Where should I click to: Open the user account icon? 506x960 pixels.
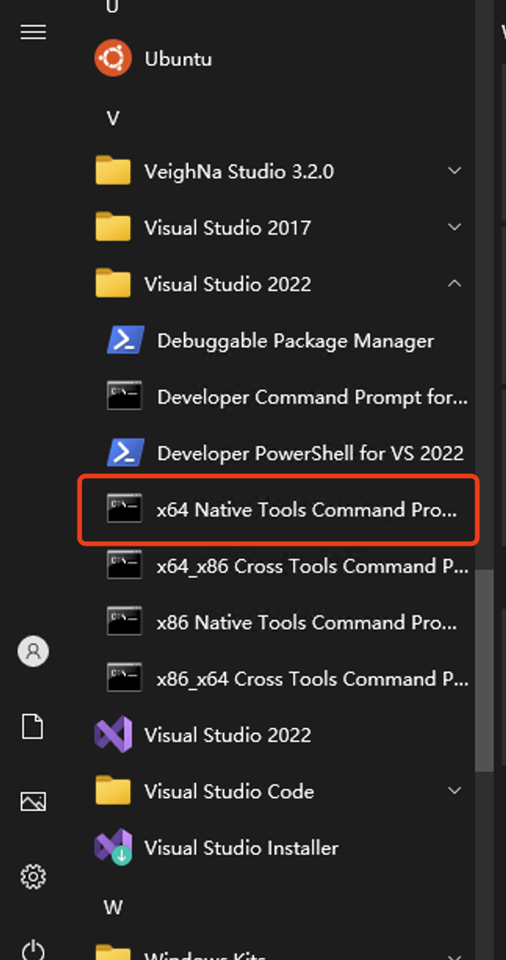(33, 651)
